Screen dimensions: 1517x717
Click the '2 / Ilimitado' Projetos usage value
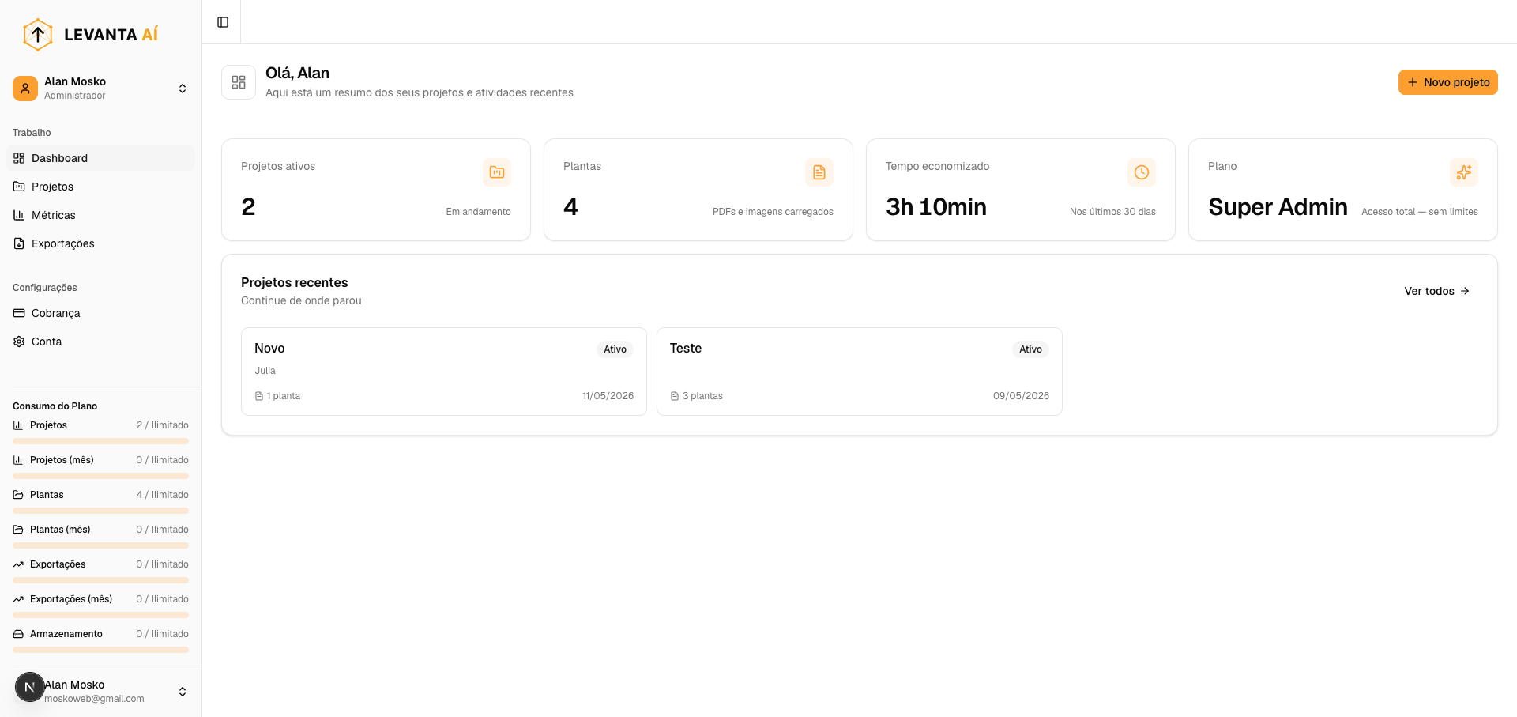162,425
